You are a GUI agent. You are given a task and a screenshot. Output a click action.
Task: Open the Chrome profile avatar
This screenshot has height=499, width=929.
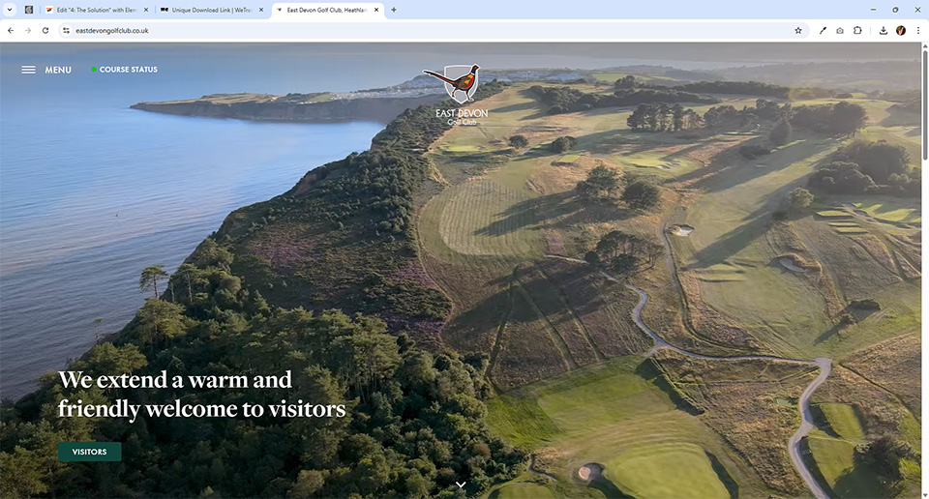tap(901, 30)
